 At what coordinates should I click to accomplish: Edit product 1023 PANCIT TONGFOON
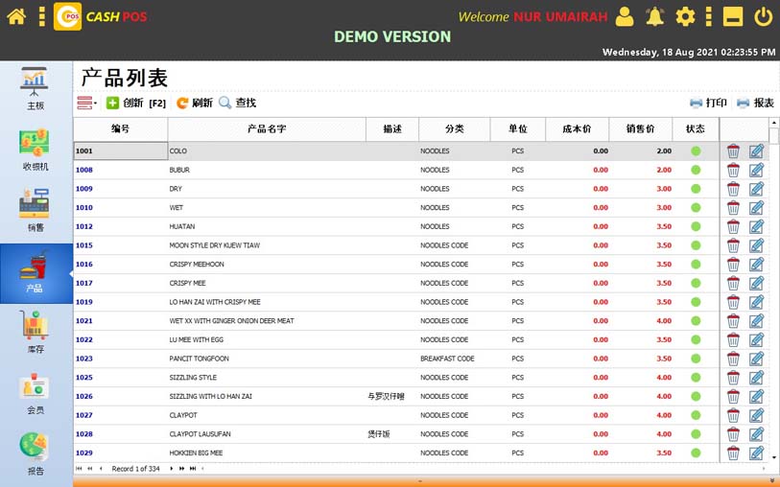tap(756, 359)
